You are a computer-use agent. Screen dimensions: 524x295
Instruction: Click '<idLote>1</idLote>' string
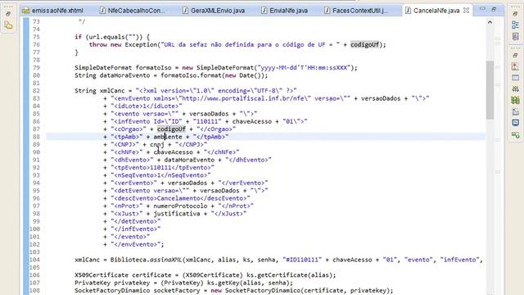point(147,106)
